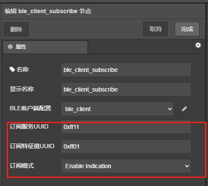Image resolution: width=208 pixels, height=186 pixels.
Task: Click the 显示名称 label
Action: click(22, 89)
